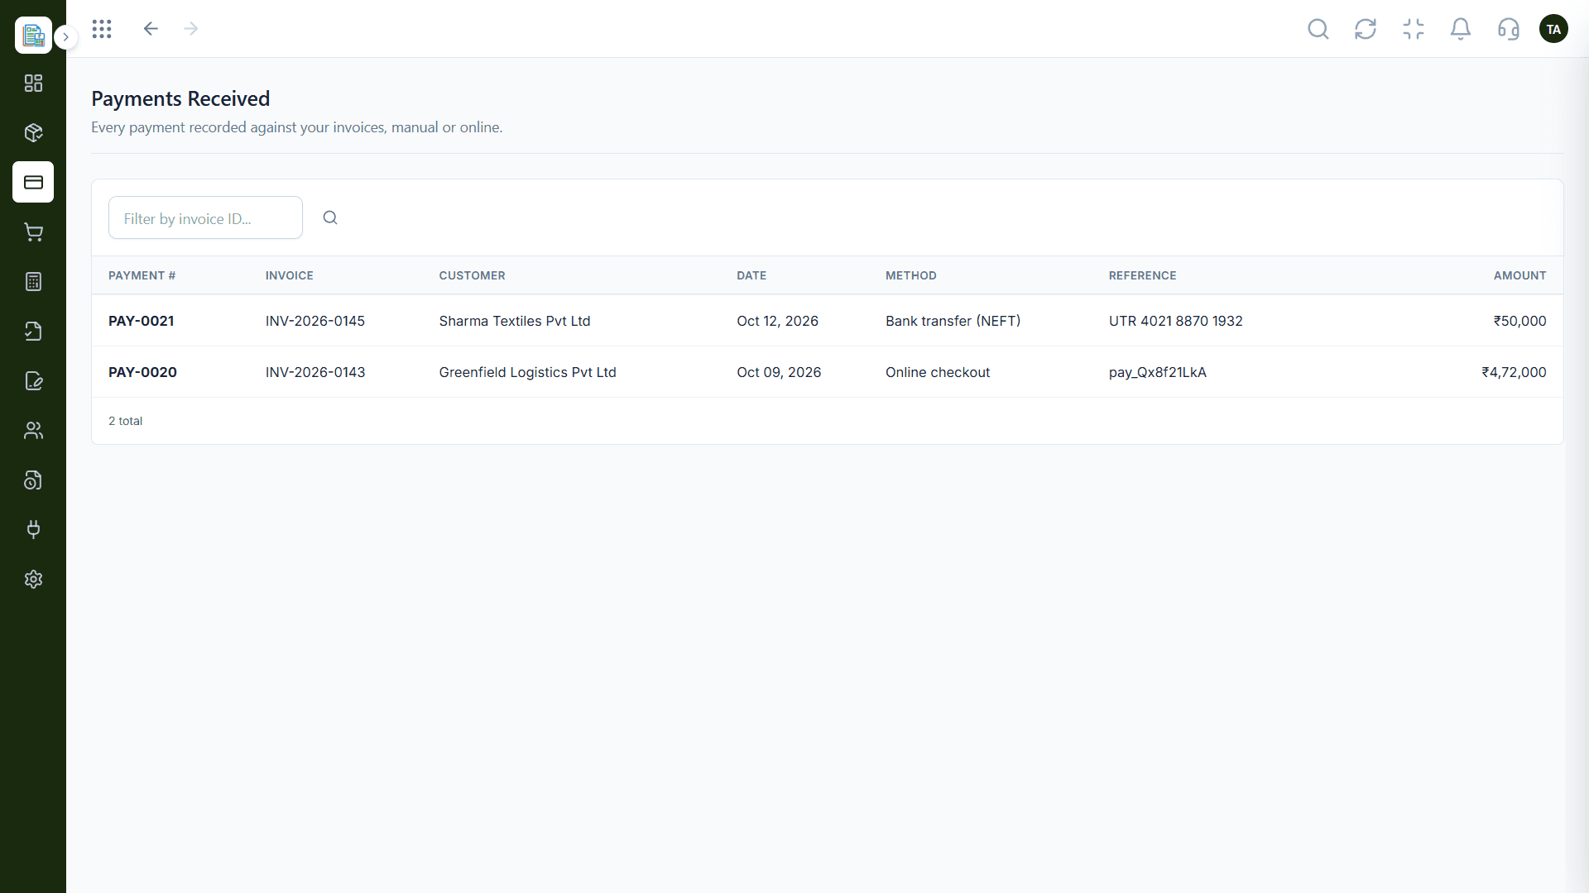Image resolution: width=1589 pixels, height=893 pixels.
Task: Select invoice INV-2026-0145 cell
Action: point(315,321)
